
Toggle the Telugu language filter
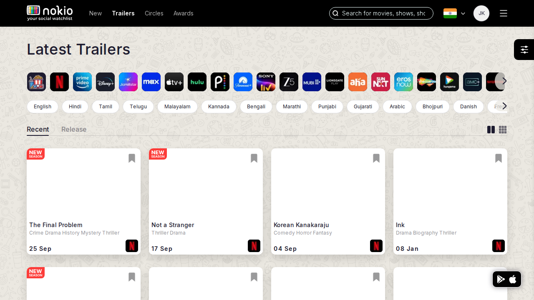(x=138, y=107)
